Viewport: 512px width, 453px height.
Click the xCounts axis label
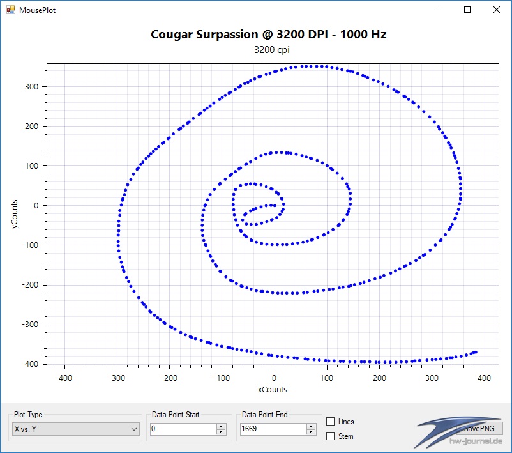[273, 389]
